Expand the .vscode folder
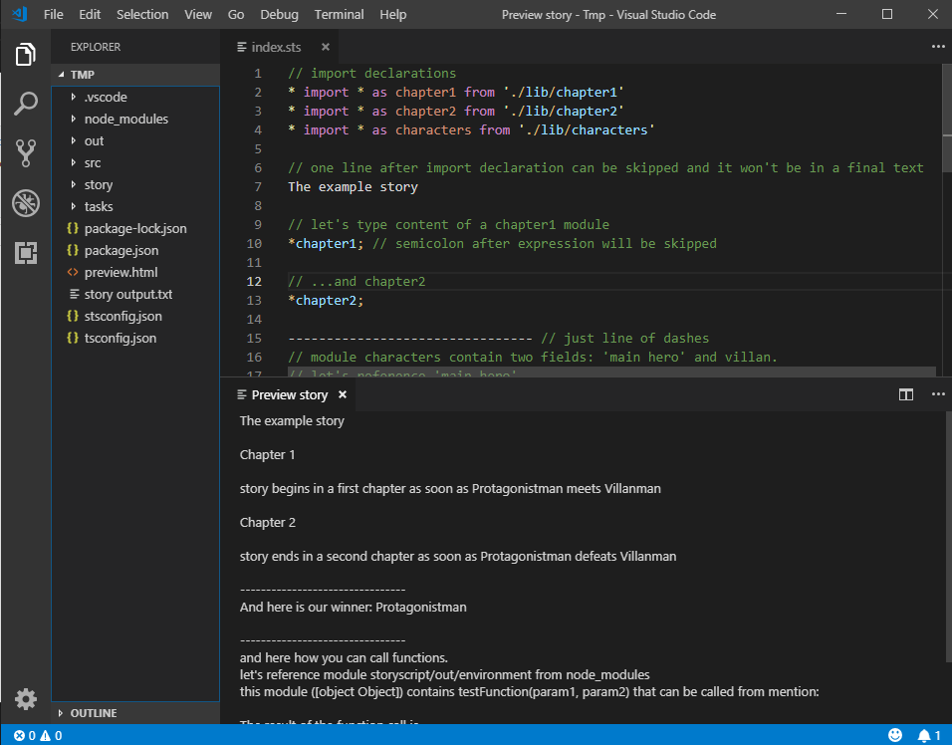The width and height of the screenshot is (952, 745). pos(74,97)
